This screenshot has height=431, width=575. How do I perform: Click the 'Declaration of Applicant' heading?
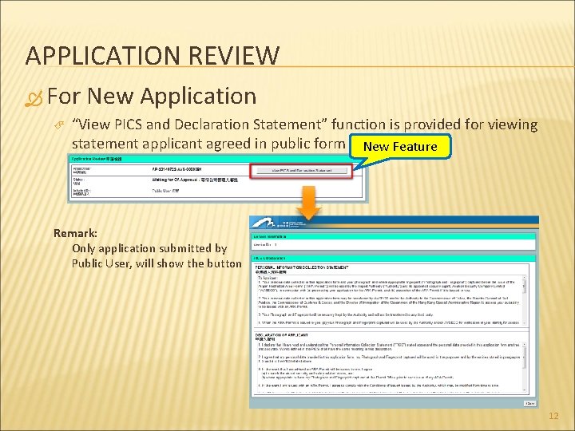[x=282, y=335]
